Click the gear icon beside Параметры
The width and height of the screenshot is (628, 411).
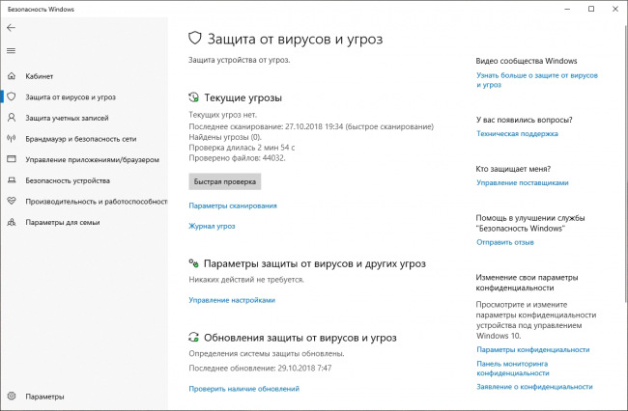click(x=12, y=397)
